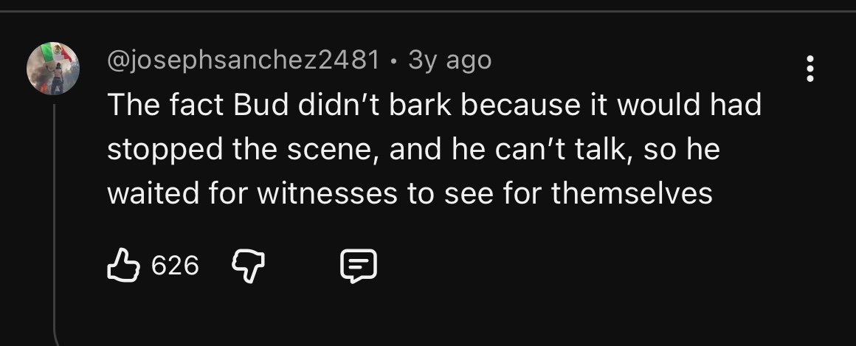This screenshot has height=346, width=856.
Task: Click the 626 like count
Action: click(175, 265)
